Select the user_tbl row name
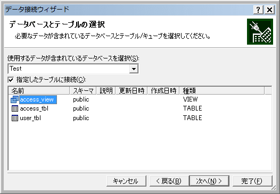This screenshot has height=194, width=280. coord(30,118)
